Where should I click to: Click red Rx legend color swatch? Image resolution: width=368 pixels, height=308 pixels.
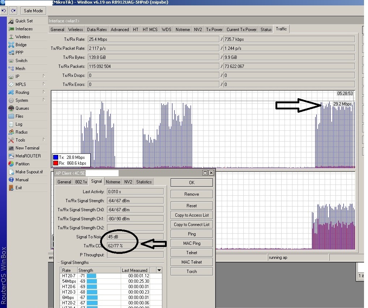coord(56,163)
